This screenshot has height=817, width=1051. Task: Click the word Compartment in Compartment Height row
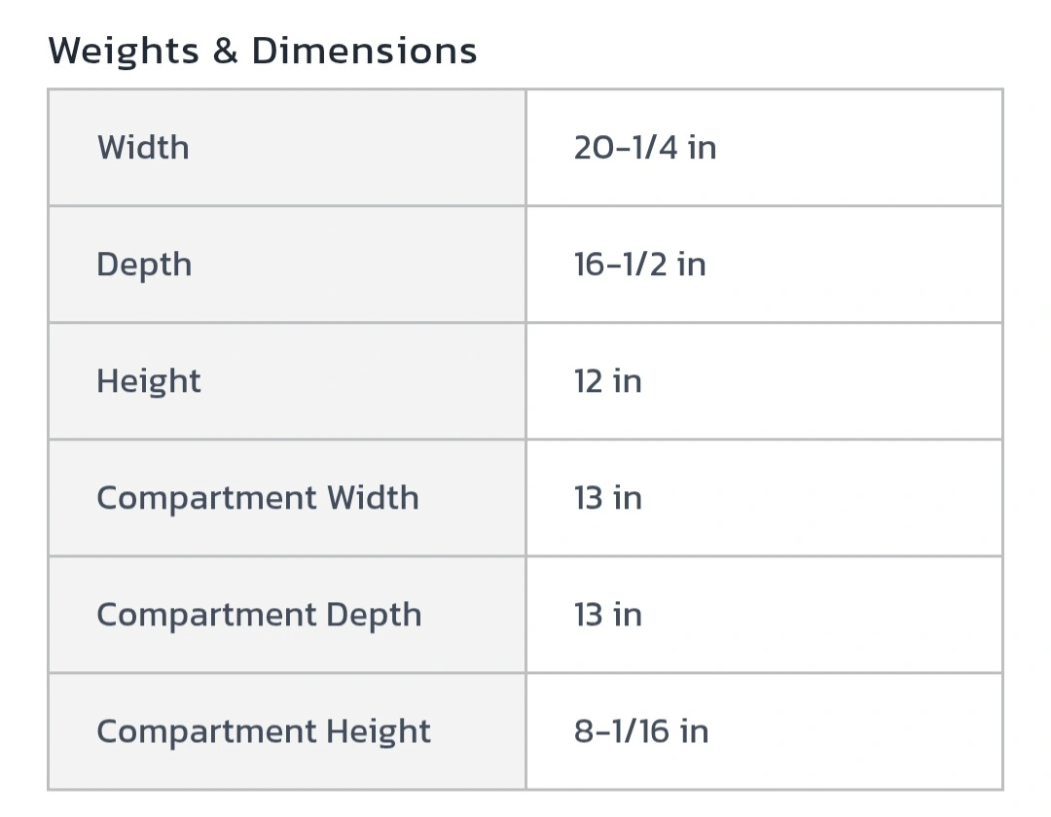[x=206, y=732]
